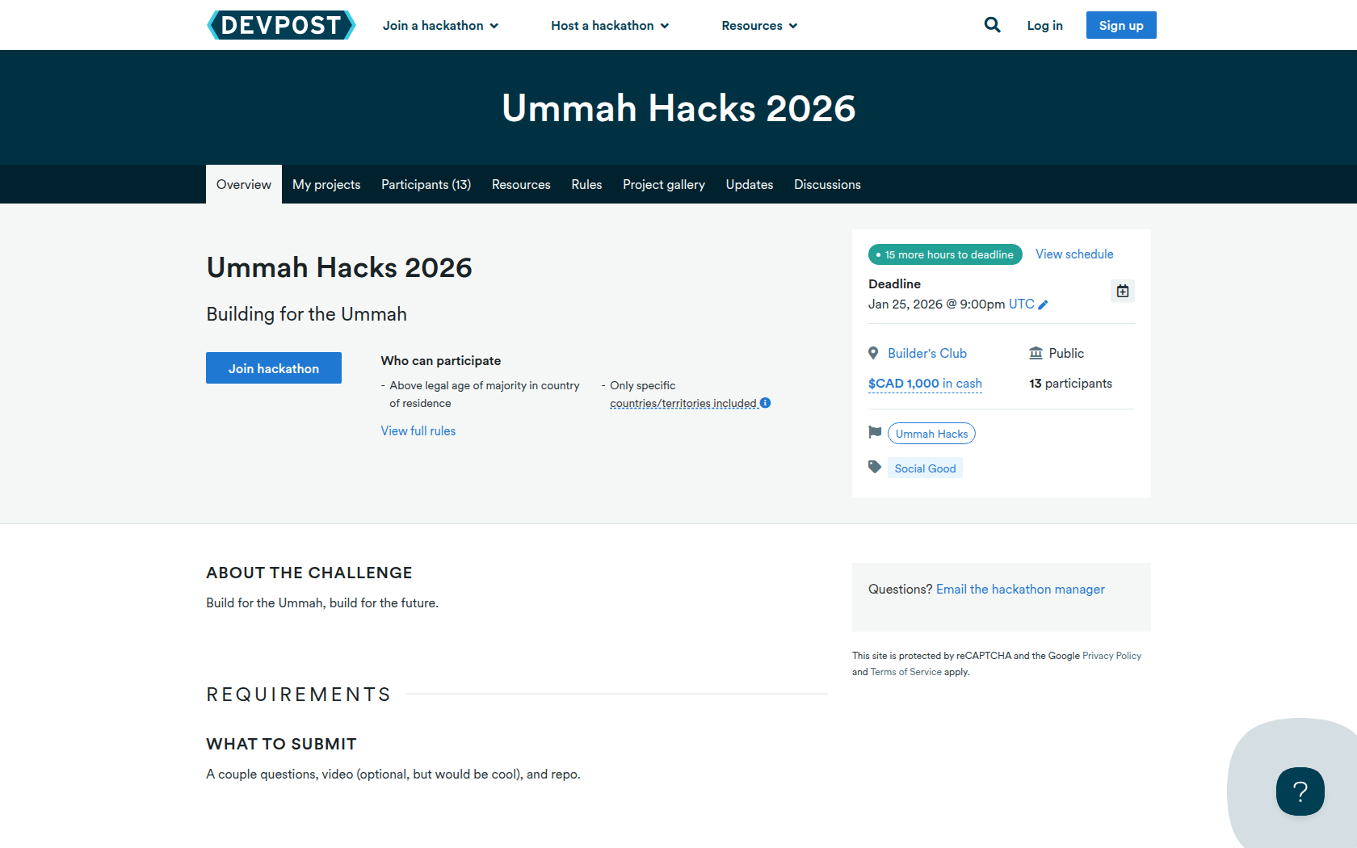Click the Devpost logo
1357x848 pixels.
[x=280, y=25]
